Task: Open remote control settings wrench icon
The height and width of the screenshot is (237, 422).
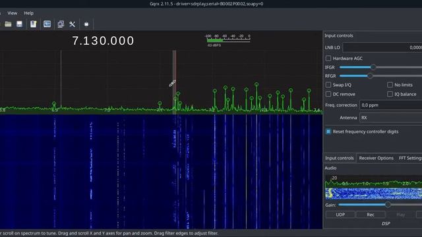Action: coord(72,24)
